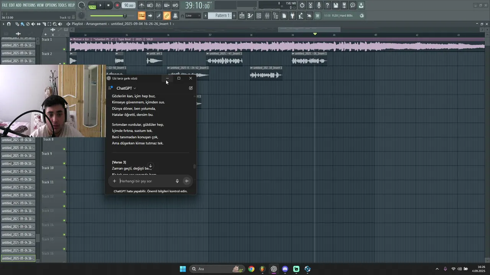Viewport: 490px width, 275px height.
Task: Toggle the green mute dot on Track 8
Action: pyautogui.click(x=64, y=149)
